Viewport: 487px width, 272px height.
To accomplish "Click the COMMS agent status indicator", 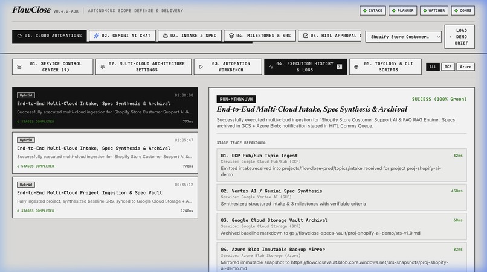I will (463, 10).
